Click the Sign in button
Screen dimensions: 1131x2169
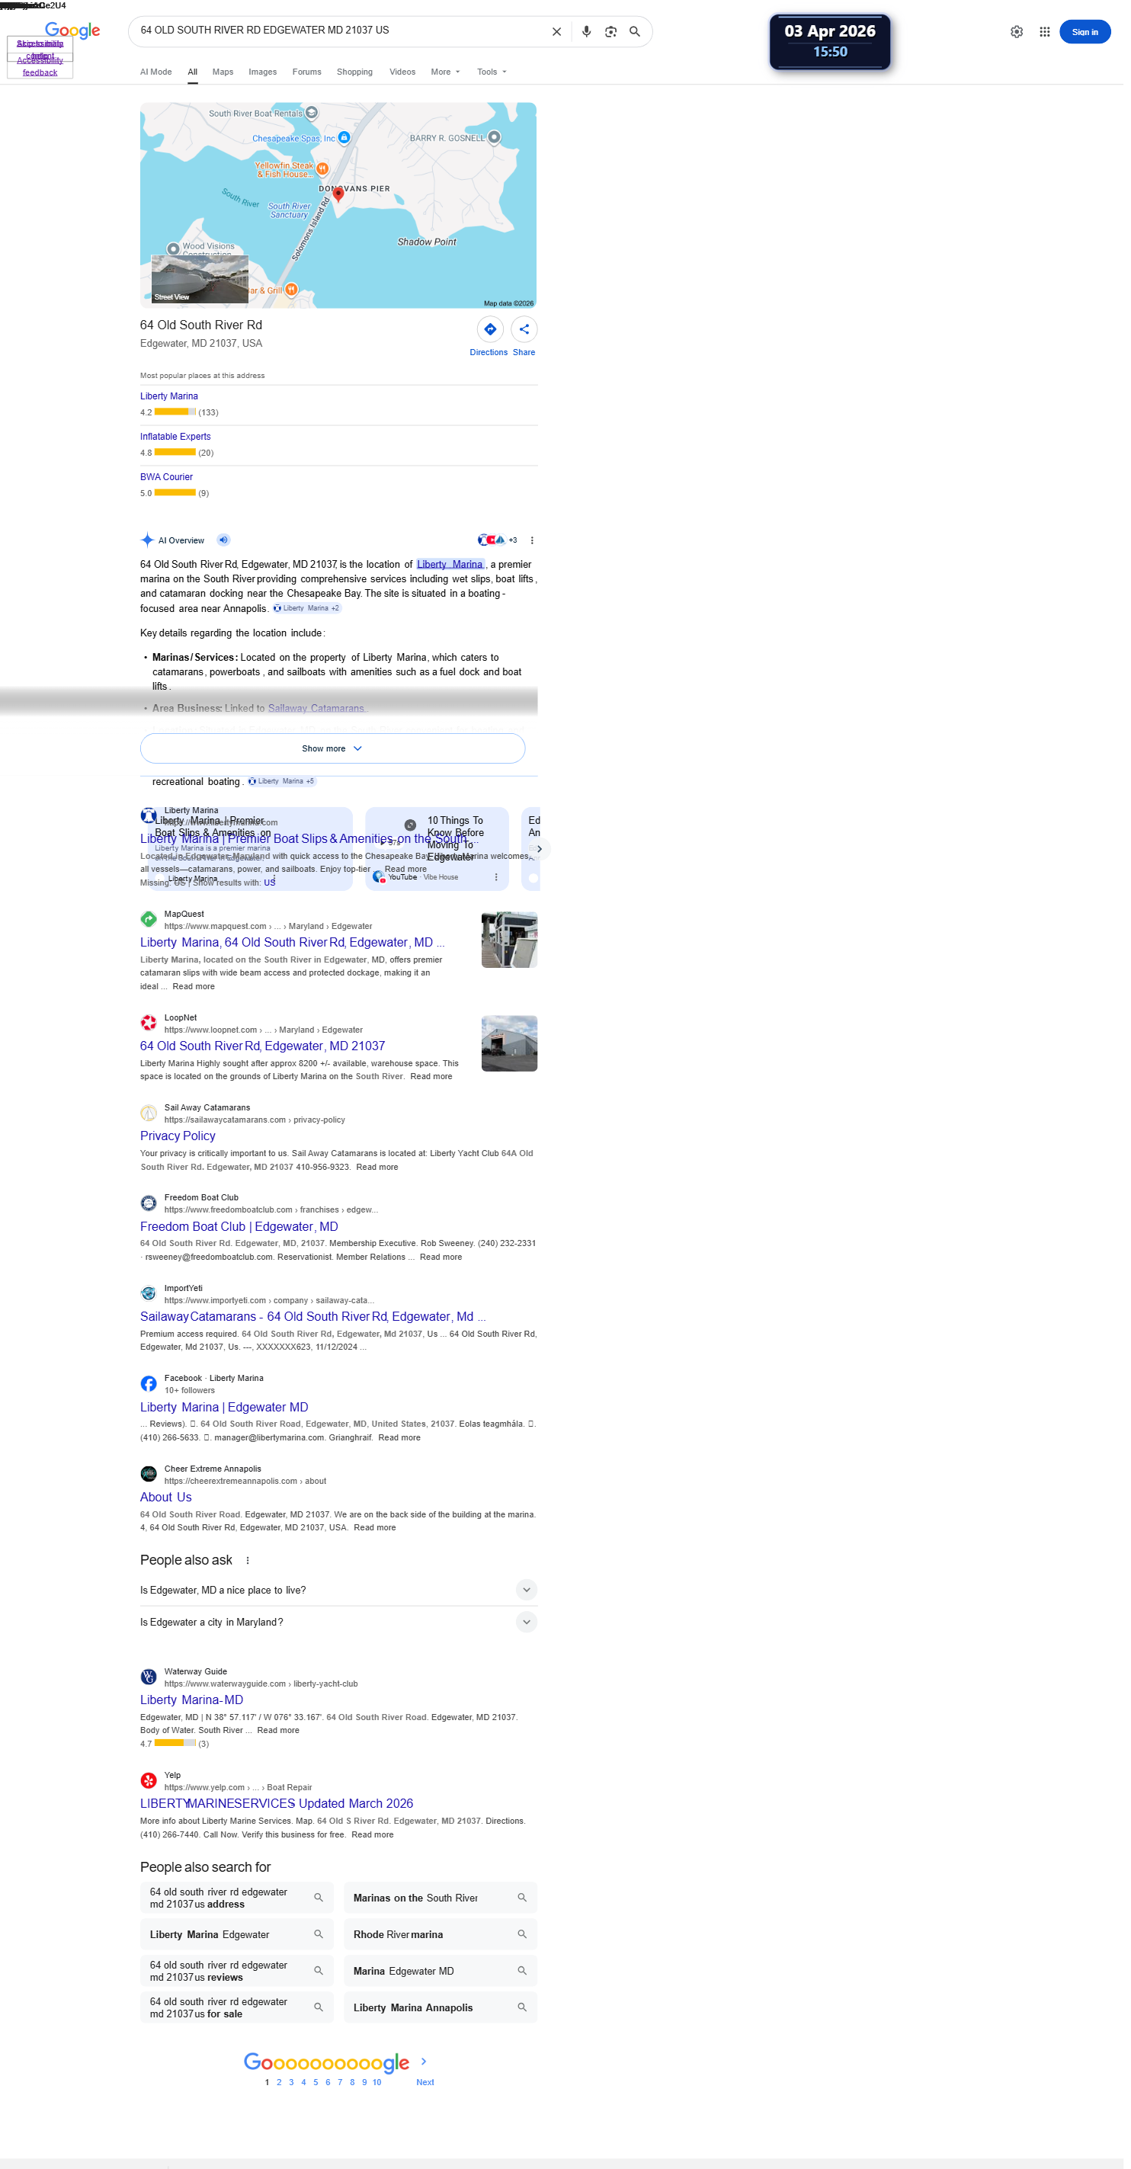1085,32
